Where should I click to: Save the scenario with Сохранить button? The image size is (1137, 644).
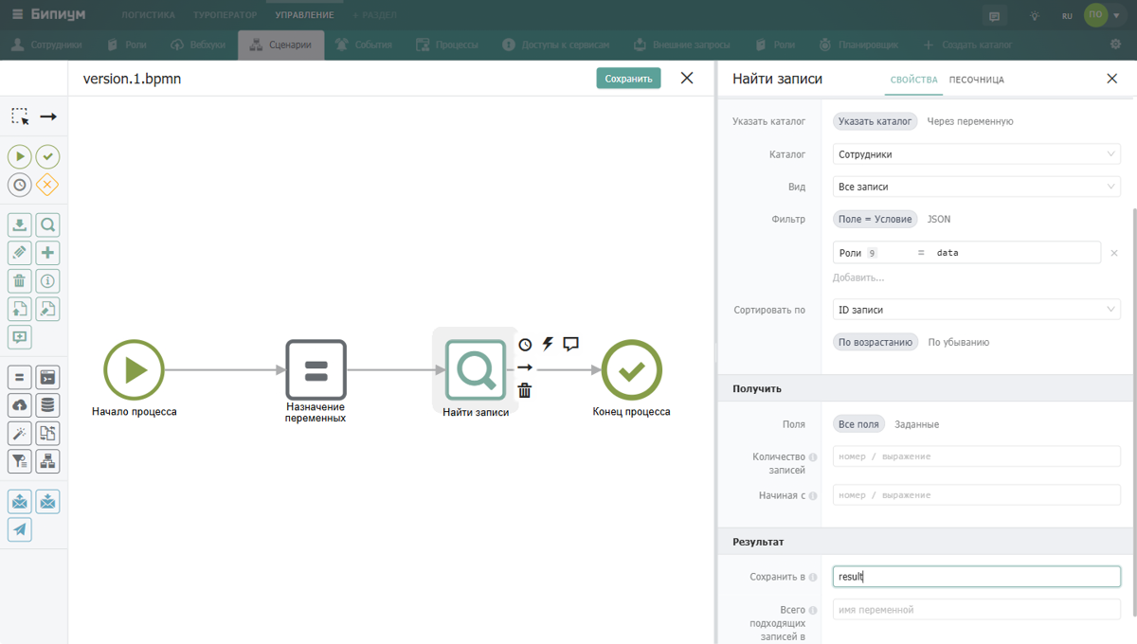[x=628, y=79]
